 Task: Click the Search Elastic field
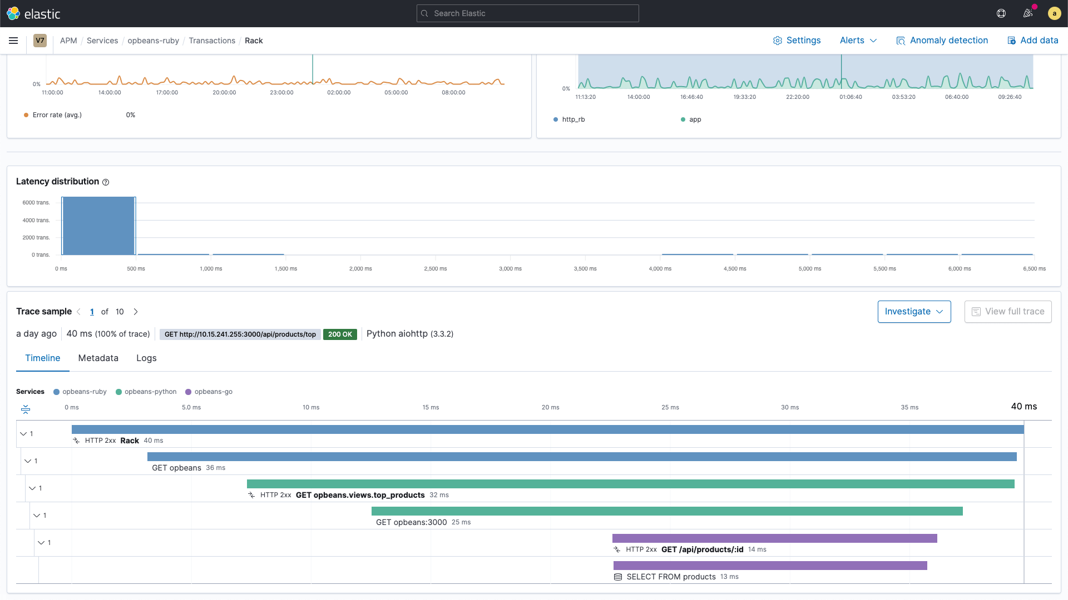click(x=527, y=13)
